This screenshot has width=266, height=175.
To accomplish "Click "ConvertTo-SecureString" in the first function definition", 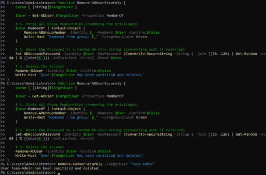I will click(149, 54).
